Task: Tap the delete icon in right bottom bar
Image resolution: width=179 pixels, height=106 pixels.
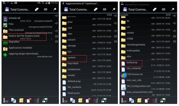Action: pos(147,100)
